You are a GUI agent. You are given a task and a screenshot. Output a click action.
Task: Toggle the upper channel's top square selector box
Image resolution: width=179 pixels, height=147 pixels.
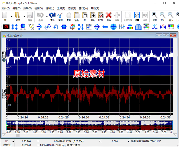click(x=4, y=53)
